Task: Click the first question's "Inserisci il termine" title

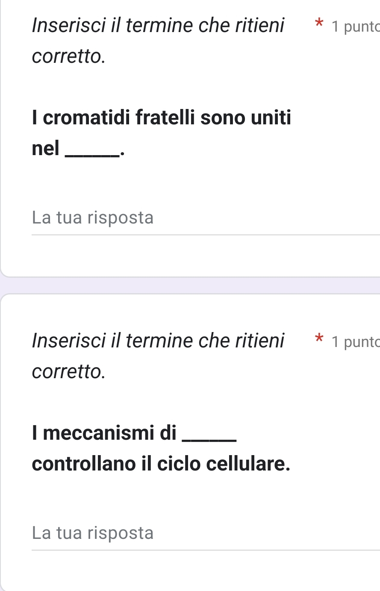Action: click(x=158, y=26)
